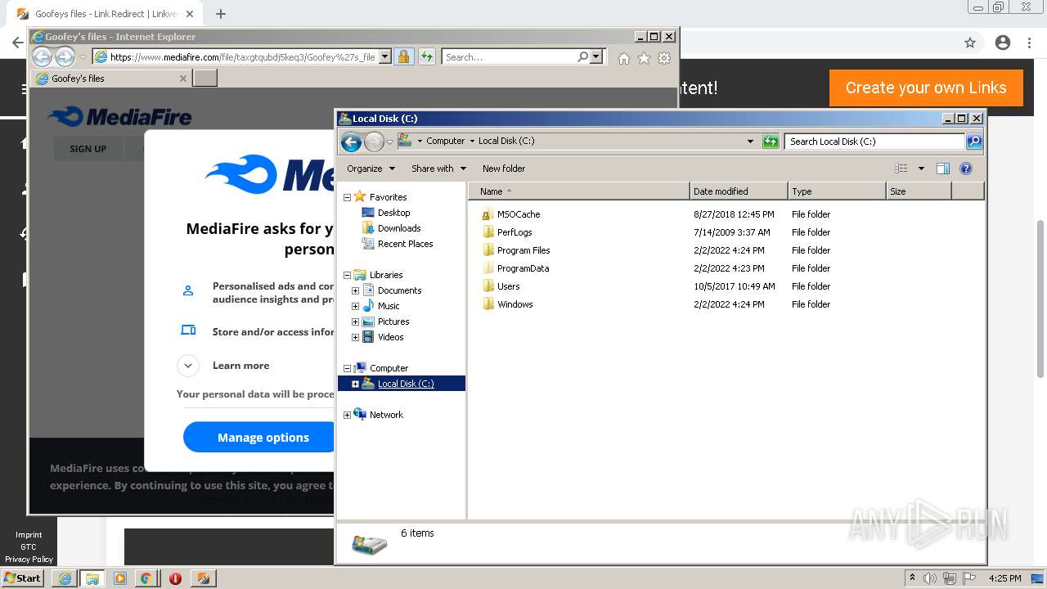
Task: Click the volume icon in system tray
Action: tap(931, 578)
